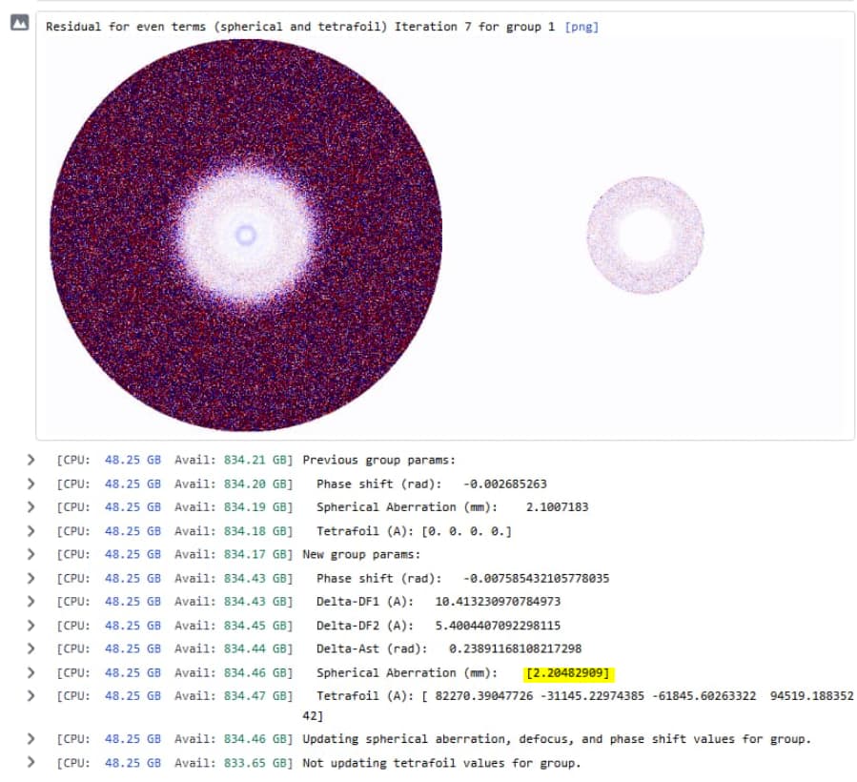Image resolution: width=857 pixels, height=782 pixels.
Task: Expand the 'Delta-Ast (rad)' log row
Action: pyautogui.click(x=31, y=648)
